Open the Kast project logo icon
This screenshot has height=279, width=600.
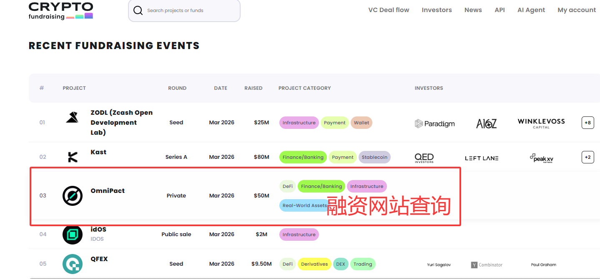tap(73, 157)
